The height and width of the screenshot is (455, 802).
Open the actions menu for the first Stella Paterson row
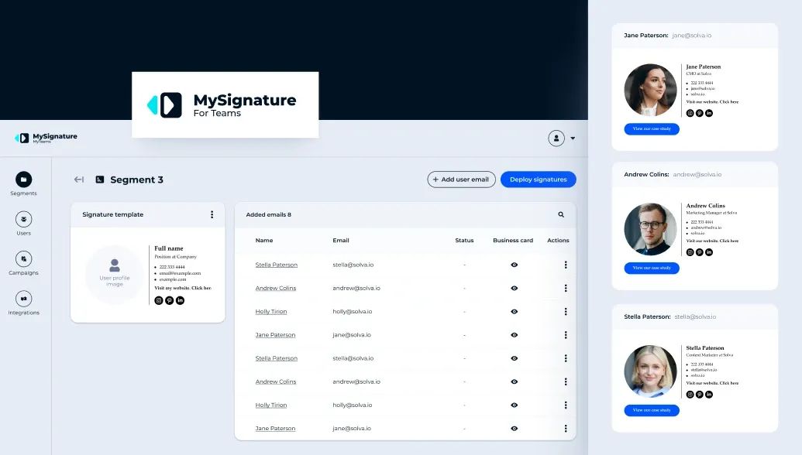click(566, 265)
